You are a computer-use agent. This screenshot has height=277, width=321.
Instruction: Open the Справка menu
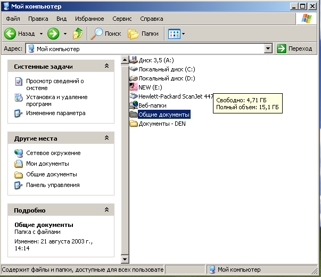[152, 19]
